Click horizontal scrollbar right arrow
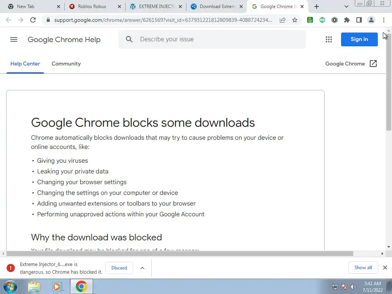Image resolution: width=392 pixels, height=294 pixels. pos(382,254)
